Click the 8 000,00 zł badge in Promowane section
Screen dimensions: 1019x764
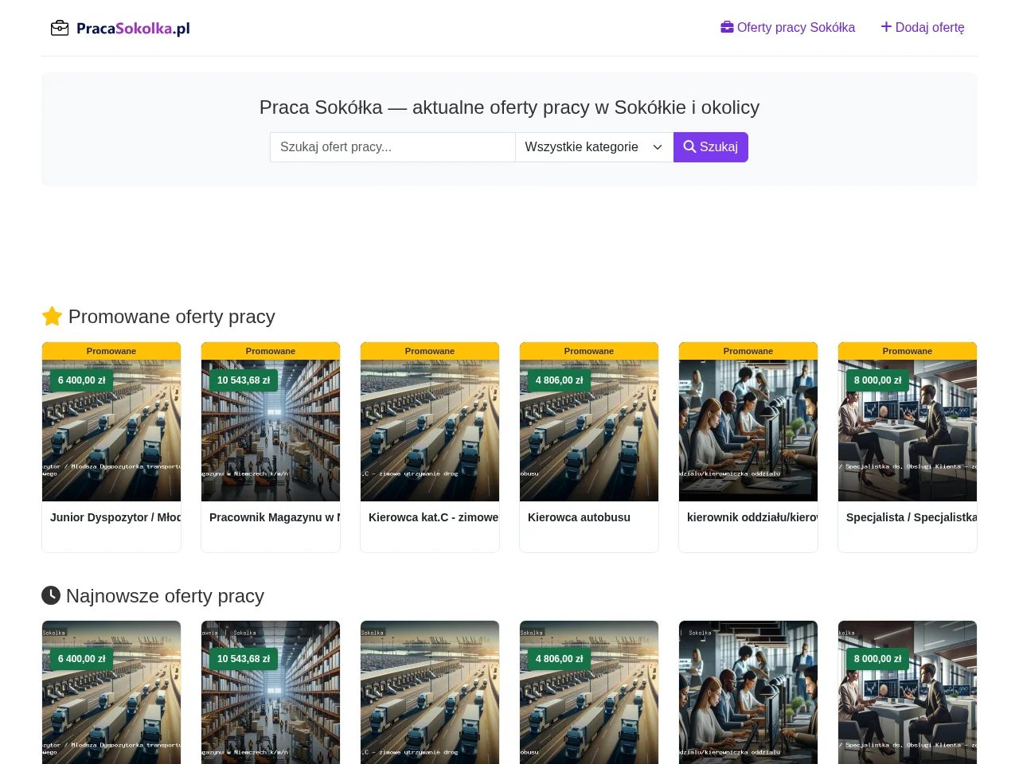tap(878, 380)
